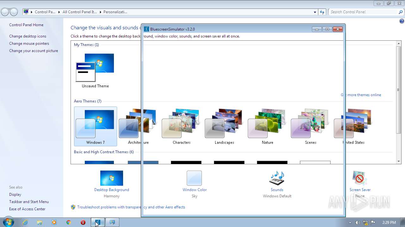Screen dimensions: 405x227
Task: Open the Windows Start menu
Action: pyautogui.click(x=9, y=222)
